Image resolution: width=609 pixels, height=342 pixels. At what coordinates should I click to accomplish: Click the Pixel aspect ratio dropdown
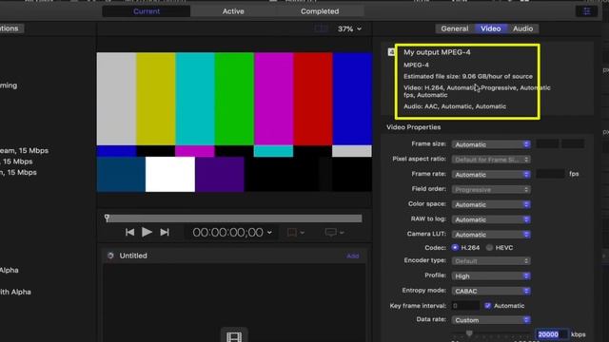(491, 160)
